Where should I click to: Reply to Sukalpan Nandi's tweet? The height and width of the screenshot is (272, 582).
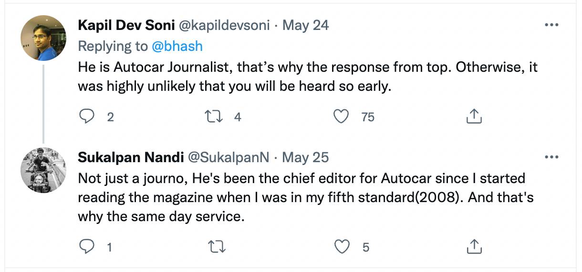(x=86, y=246)
